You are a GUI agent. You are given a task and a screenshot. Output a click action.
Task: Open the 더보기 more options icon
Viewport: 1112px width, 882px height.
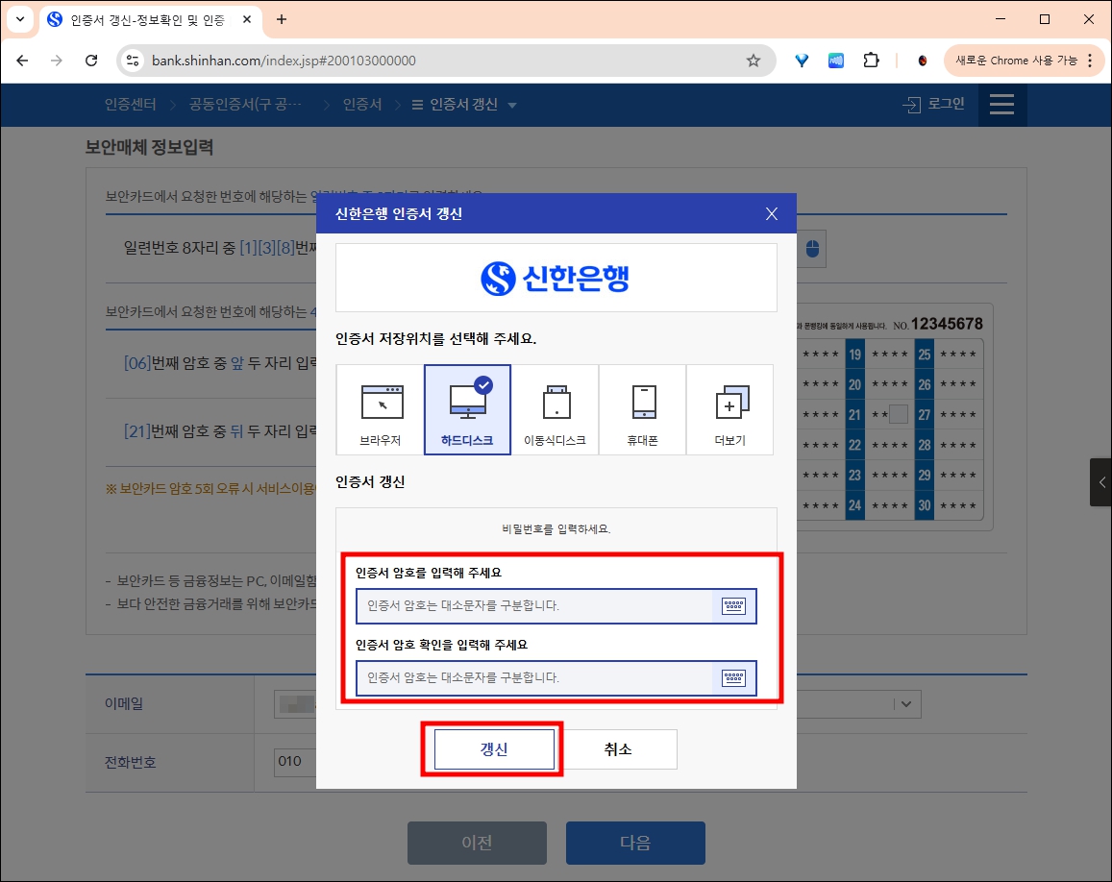tap(729, 408)
